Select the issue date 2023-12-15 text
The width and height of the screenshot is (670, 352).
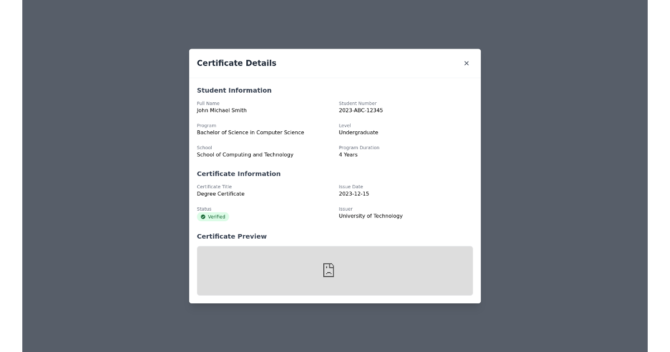point(354,193)
